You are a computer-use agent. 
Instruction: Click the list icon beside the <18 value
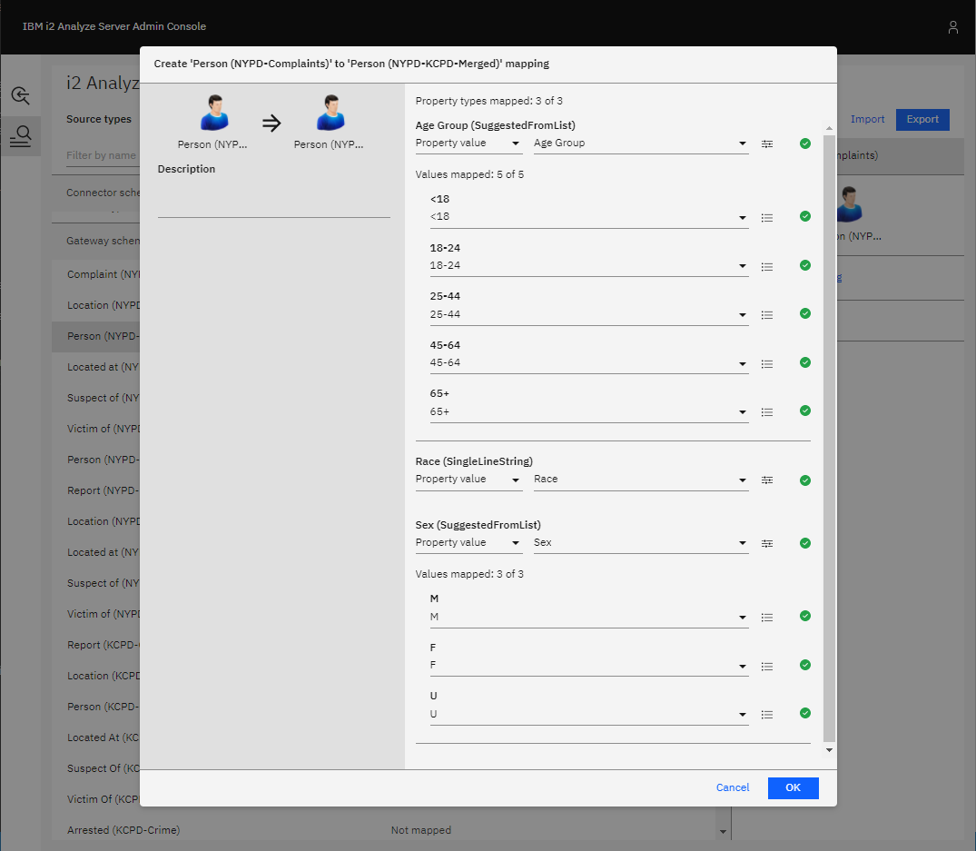[x=767, y=218]
